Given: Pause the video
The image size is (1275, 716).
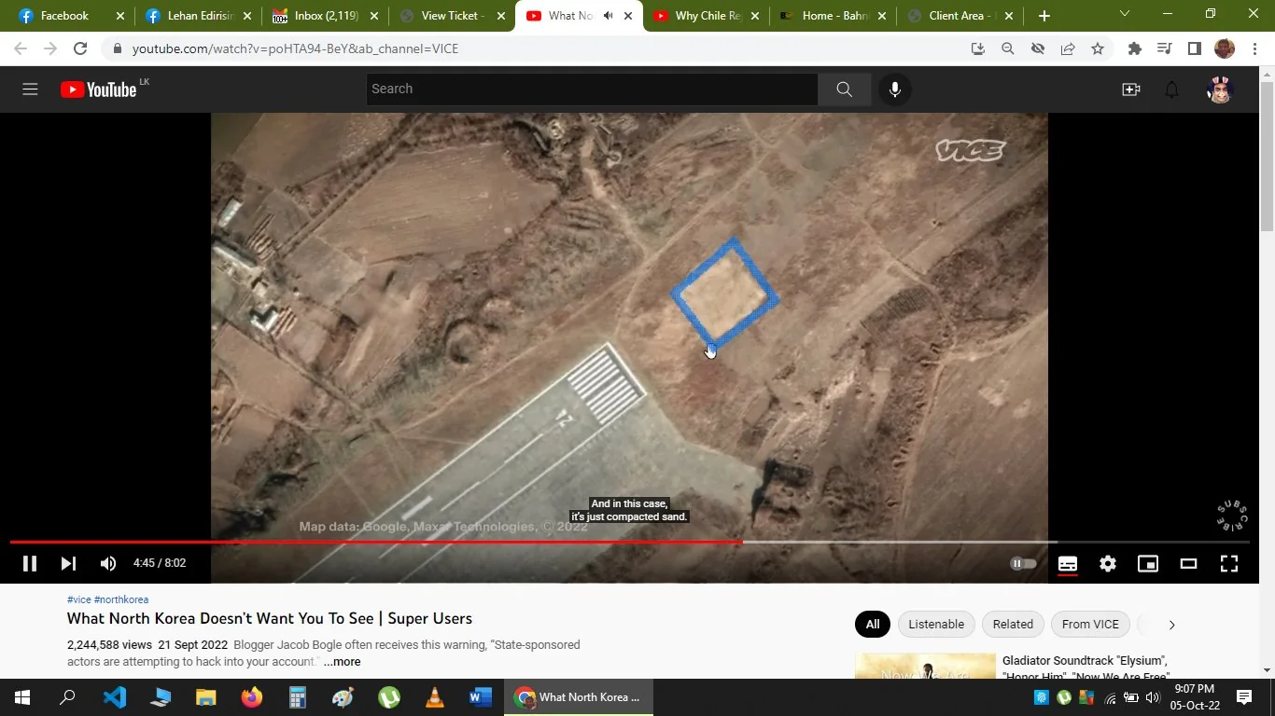Looking at the screenshot, I should coord(30,563).
